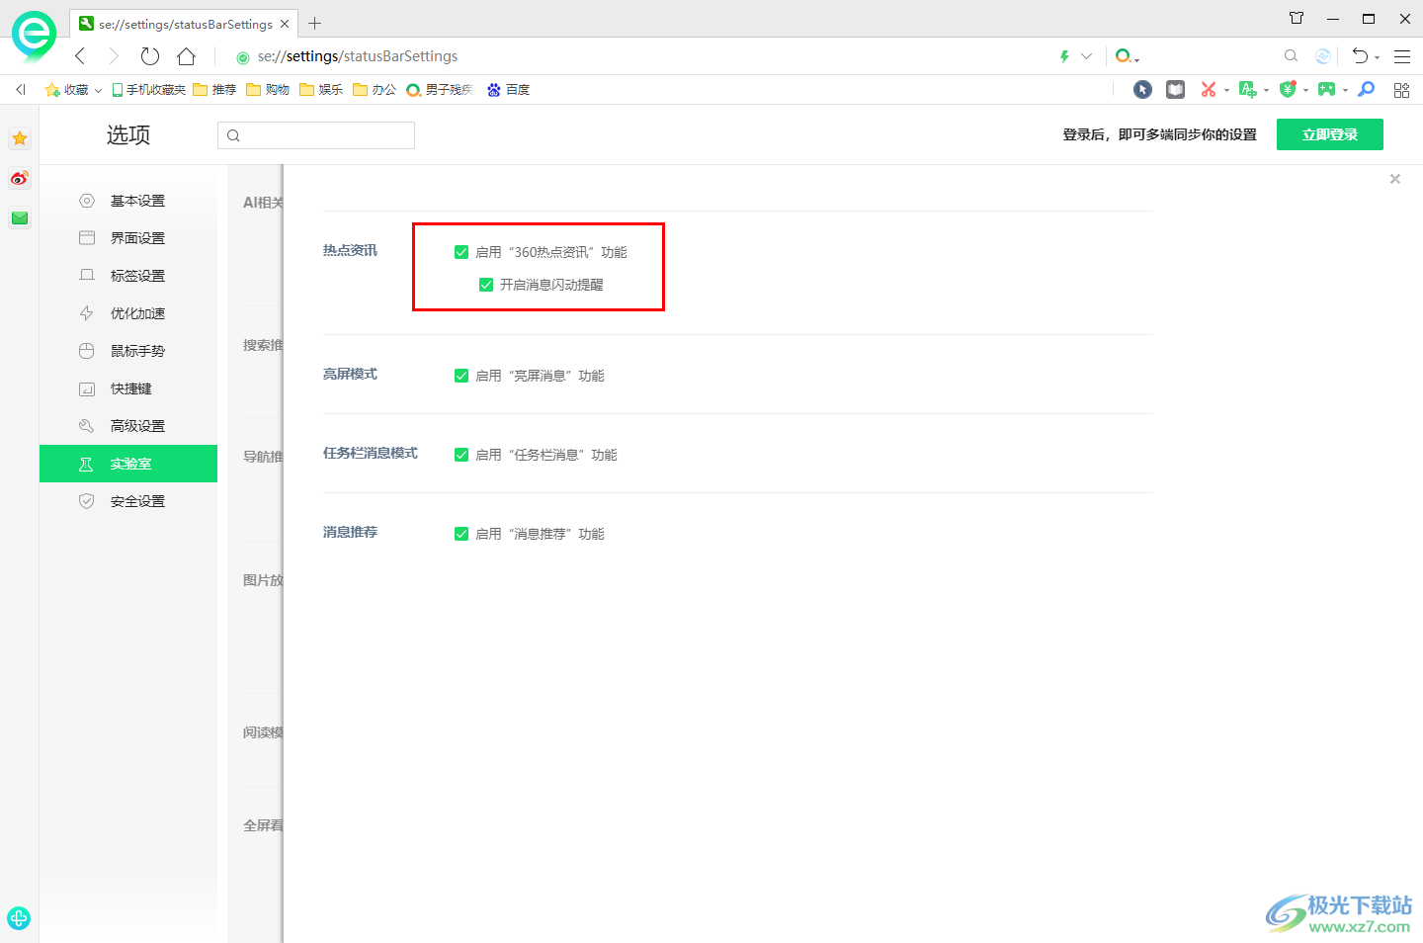This screenshot has width=1423, height=943.
Task: Click the 男子残疾 news bookmark
Action: 441,90
